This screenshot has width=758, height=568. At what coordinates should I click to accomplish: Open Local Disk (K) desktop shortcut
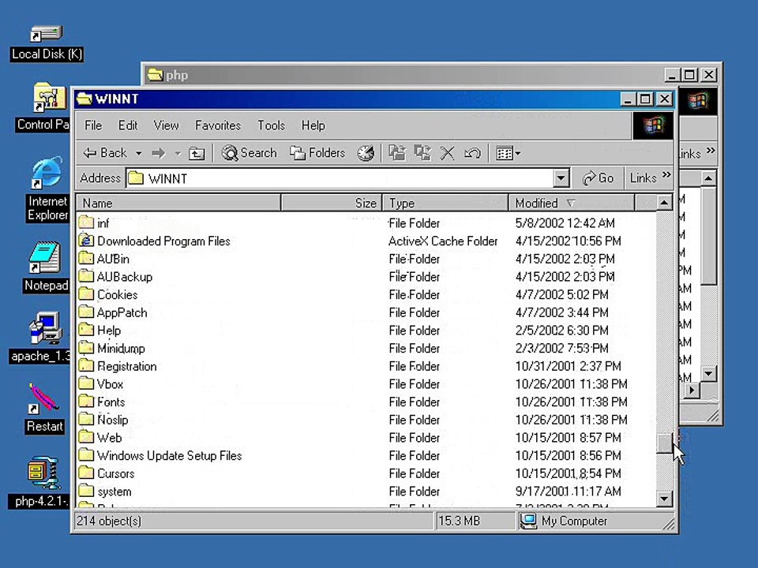(x=47, y=43)
